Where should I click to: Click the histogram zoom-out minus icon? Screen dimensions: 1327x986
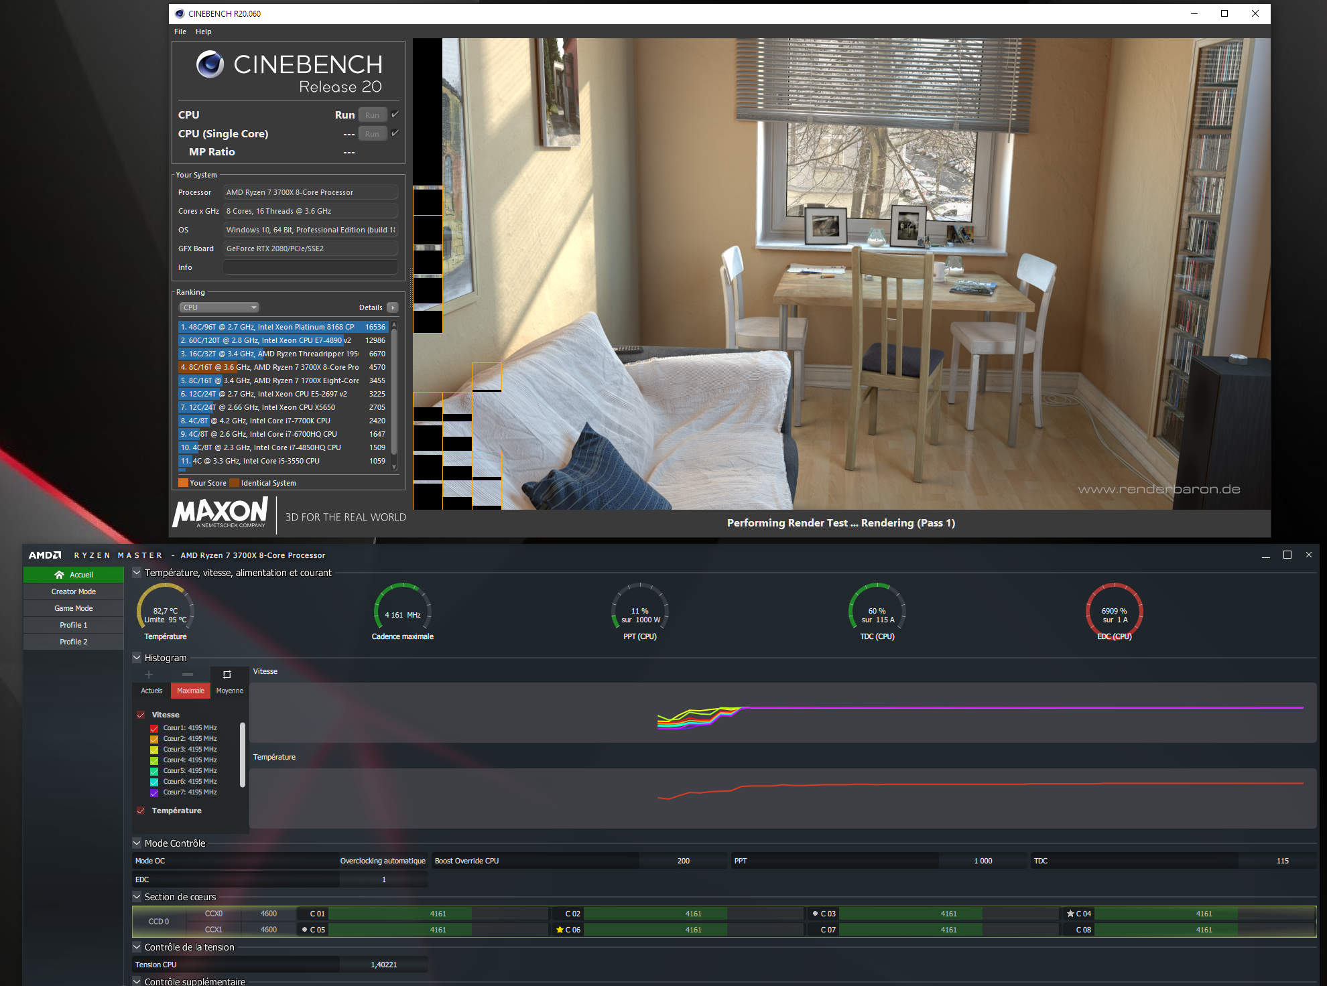[188, 675]
